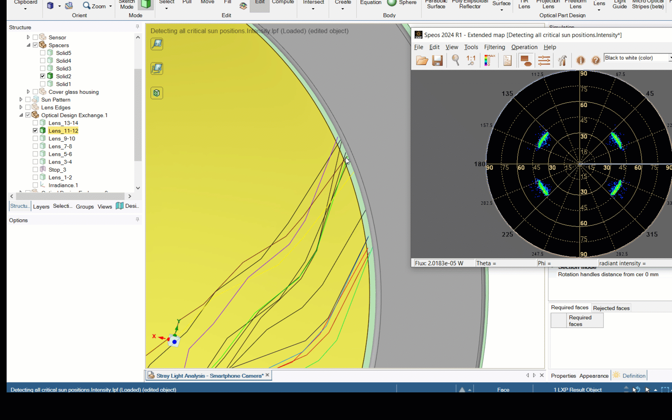672x420 pixels.
Task: Click the Intersect ribbon button
Action: tap(313, 5)
